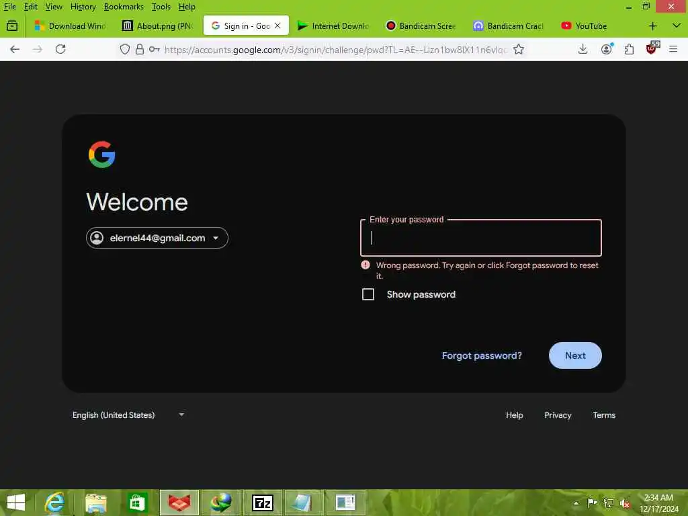Click the muted volume tray icon
This screenshot has height=516, width=688.
[x=625, y=503]
